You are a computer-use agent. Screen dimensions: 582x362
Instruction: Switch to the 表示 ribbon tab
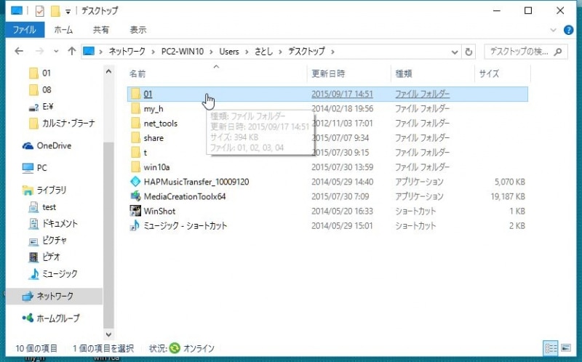tap(138, 30)
